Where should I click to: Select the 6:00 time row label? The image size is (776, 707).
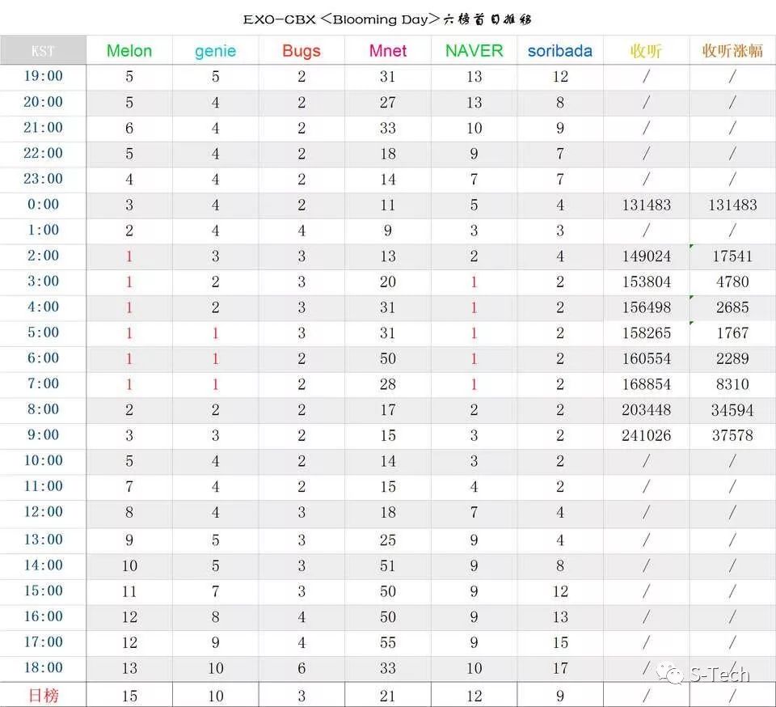coord(43,358)
